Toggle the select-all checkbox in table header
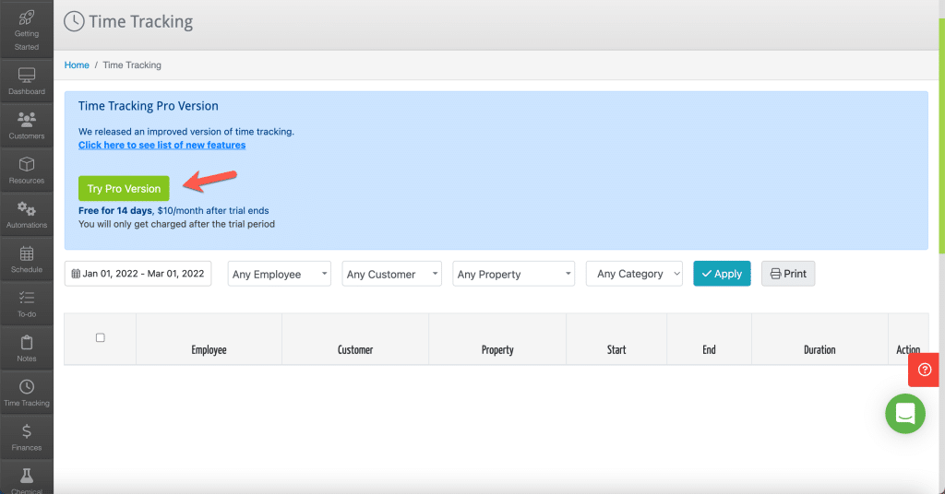The height and width of the screenshot is (494, 945). (100, 337)
